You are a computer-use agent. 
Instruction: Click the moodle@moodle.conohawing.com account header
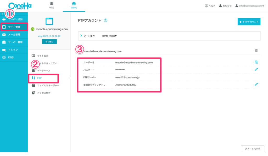coord(103,51)
